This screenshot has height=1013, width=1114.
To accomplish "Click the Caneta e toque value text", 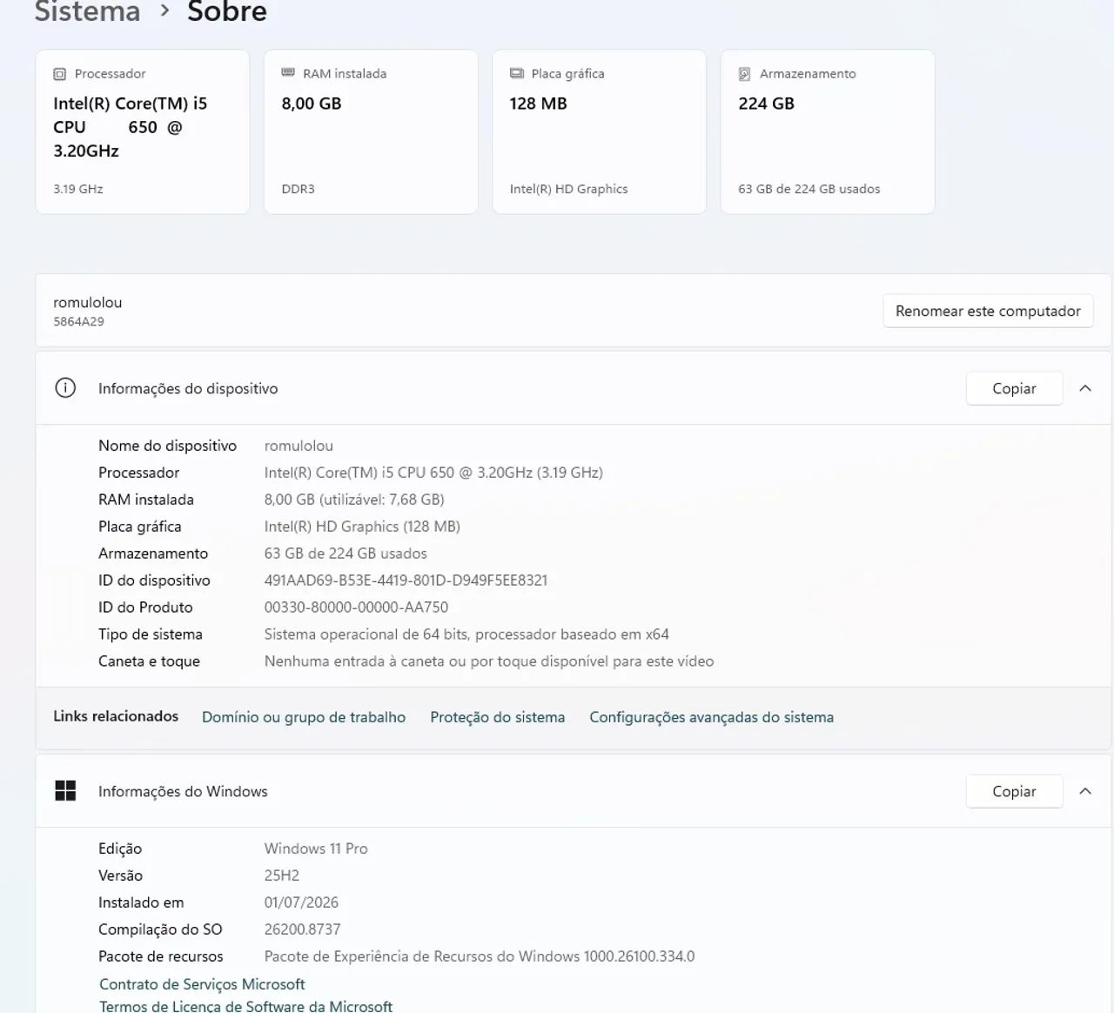I will click(489, 661).
